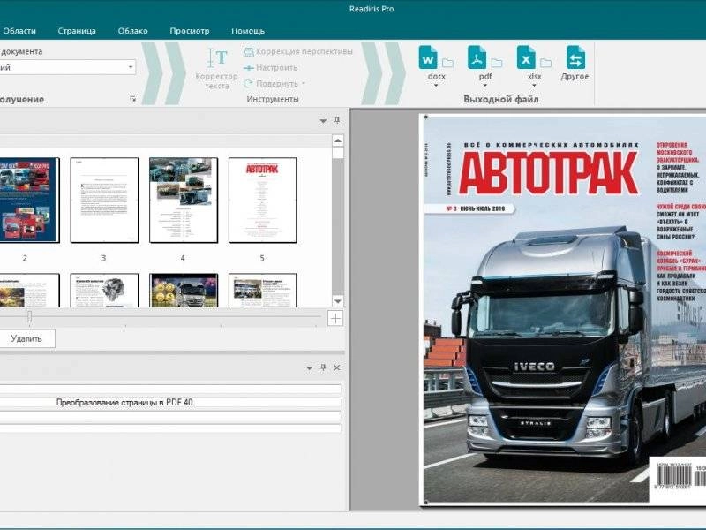706x530 pixels.
Task: Select the truck thumbnail in second row
Action: tap(184, 291)
